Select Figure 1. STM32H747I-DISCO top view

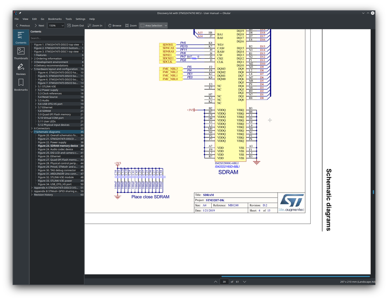coord(57,45)
